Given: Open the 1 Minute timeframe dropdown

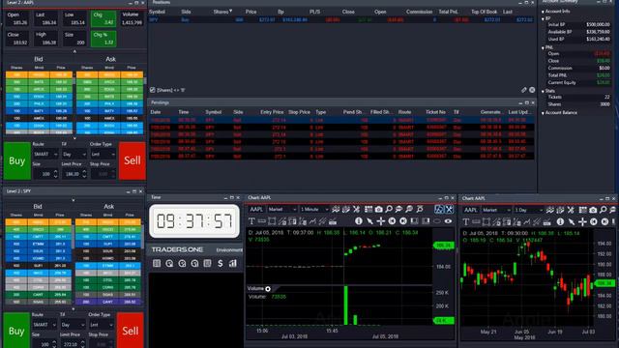Looking at the screenshot, I should coord(314,210).
